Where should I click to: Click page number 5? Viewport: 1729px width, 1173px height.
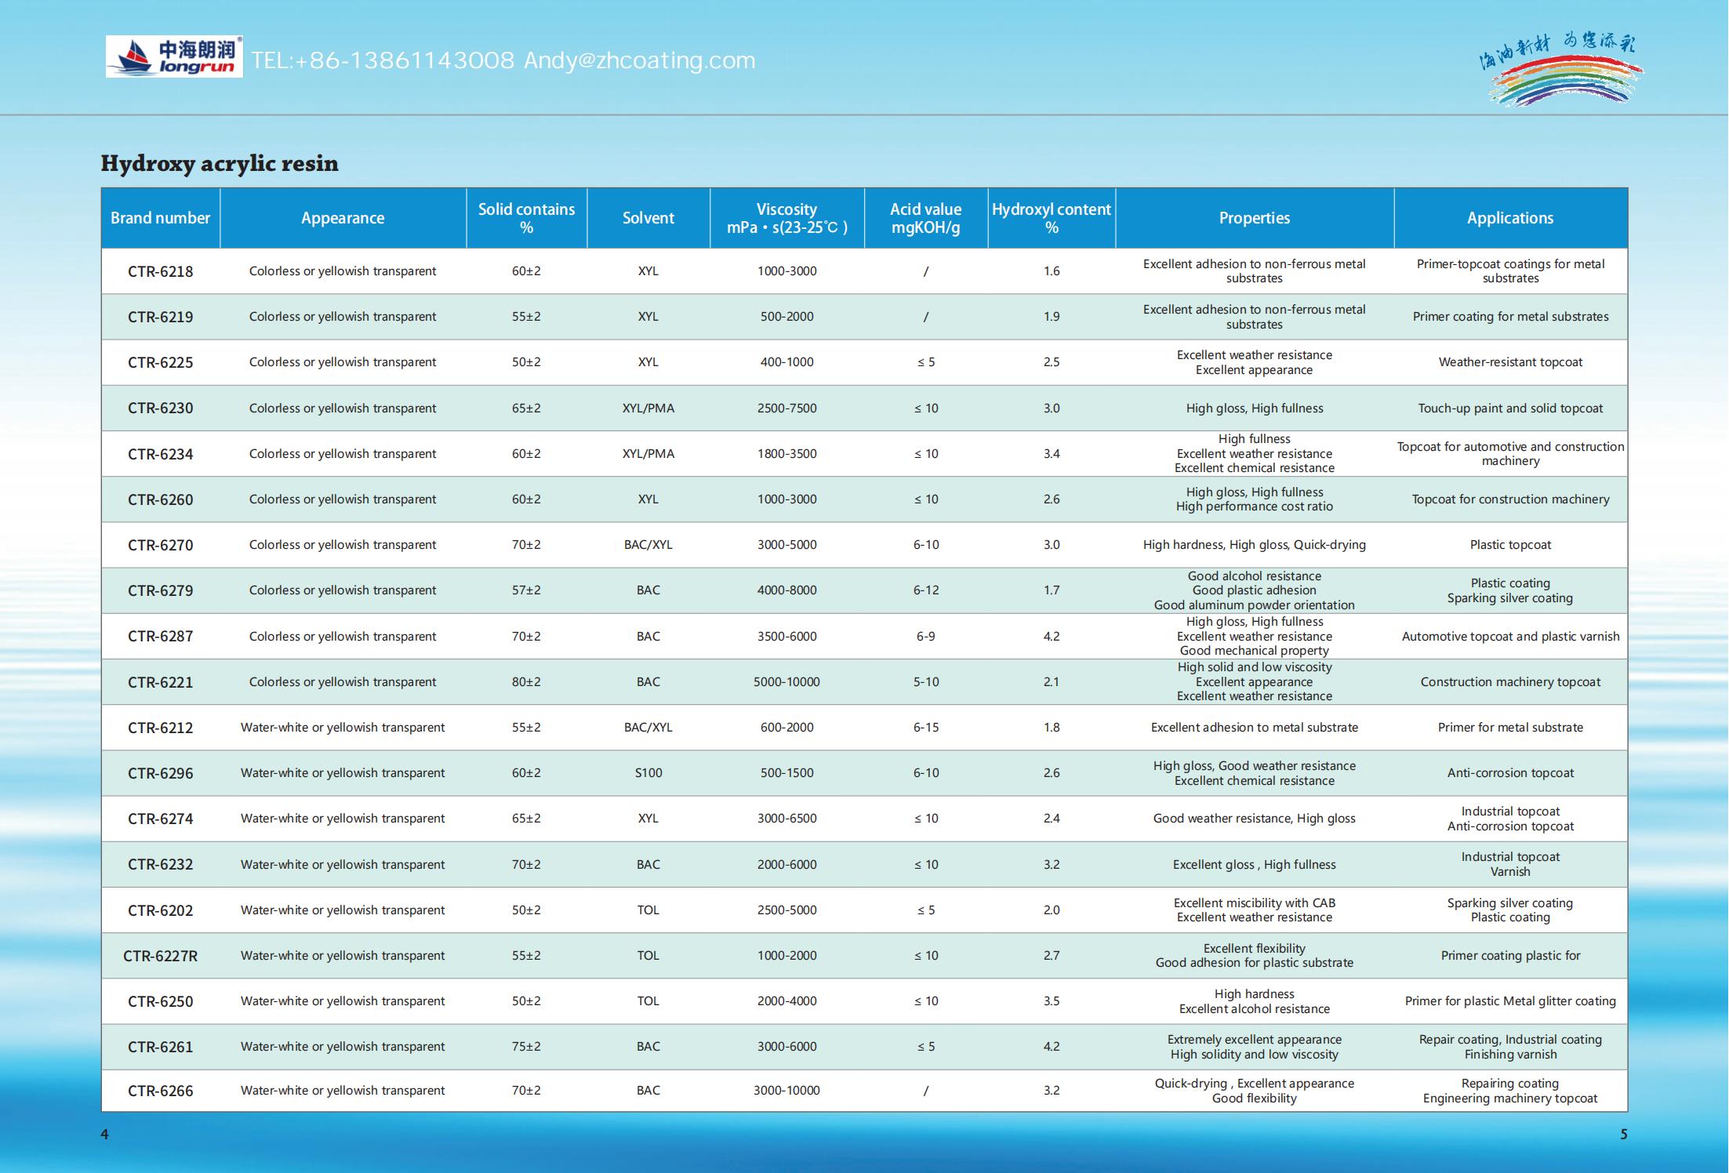(1624, 1135)
